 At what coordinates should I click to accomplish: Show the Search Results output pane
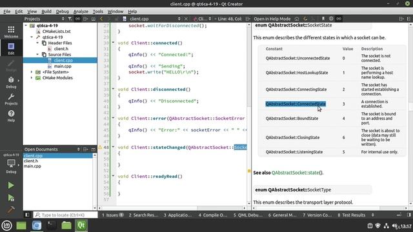(143, 215)
